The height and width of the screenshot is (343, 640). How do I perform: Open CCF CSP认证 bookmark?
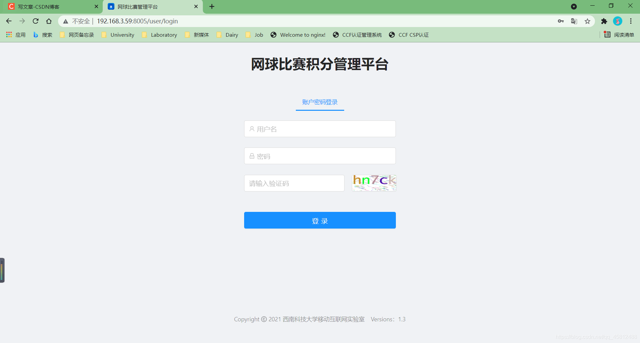pyautogui.click(x=409, y=35)
